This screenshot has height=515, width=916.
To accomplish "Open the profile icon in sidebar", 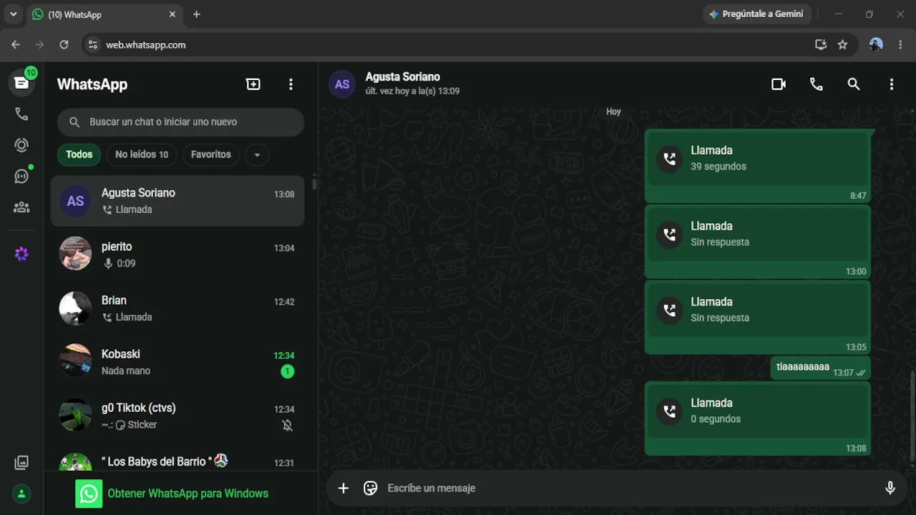I will tap(21, 494).
